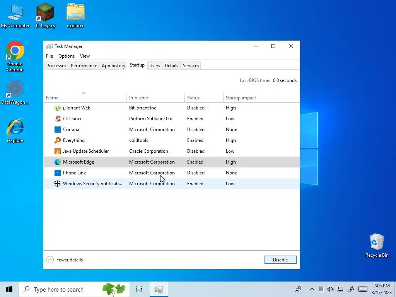
Task: Select the iexplore desktop icon
Action: tap(15, 131)
